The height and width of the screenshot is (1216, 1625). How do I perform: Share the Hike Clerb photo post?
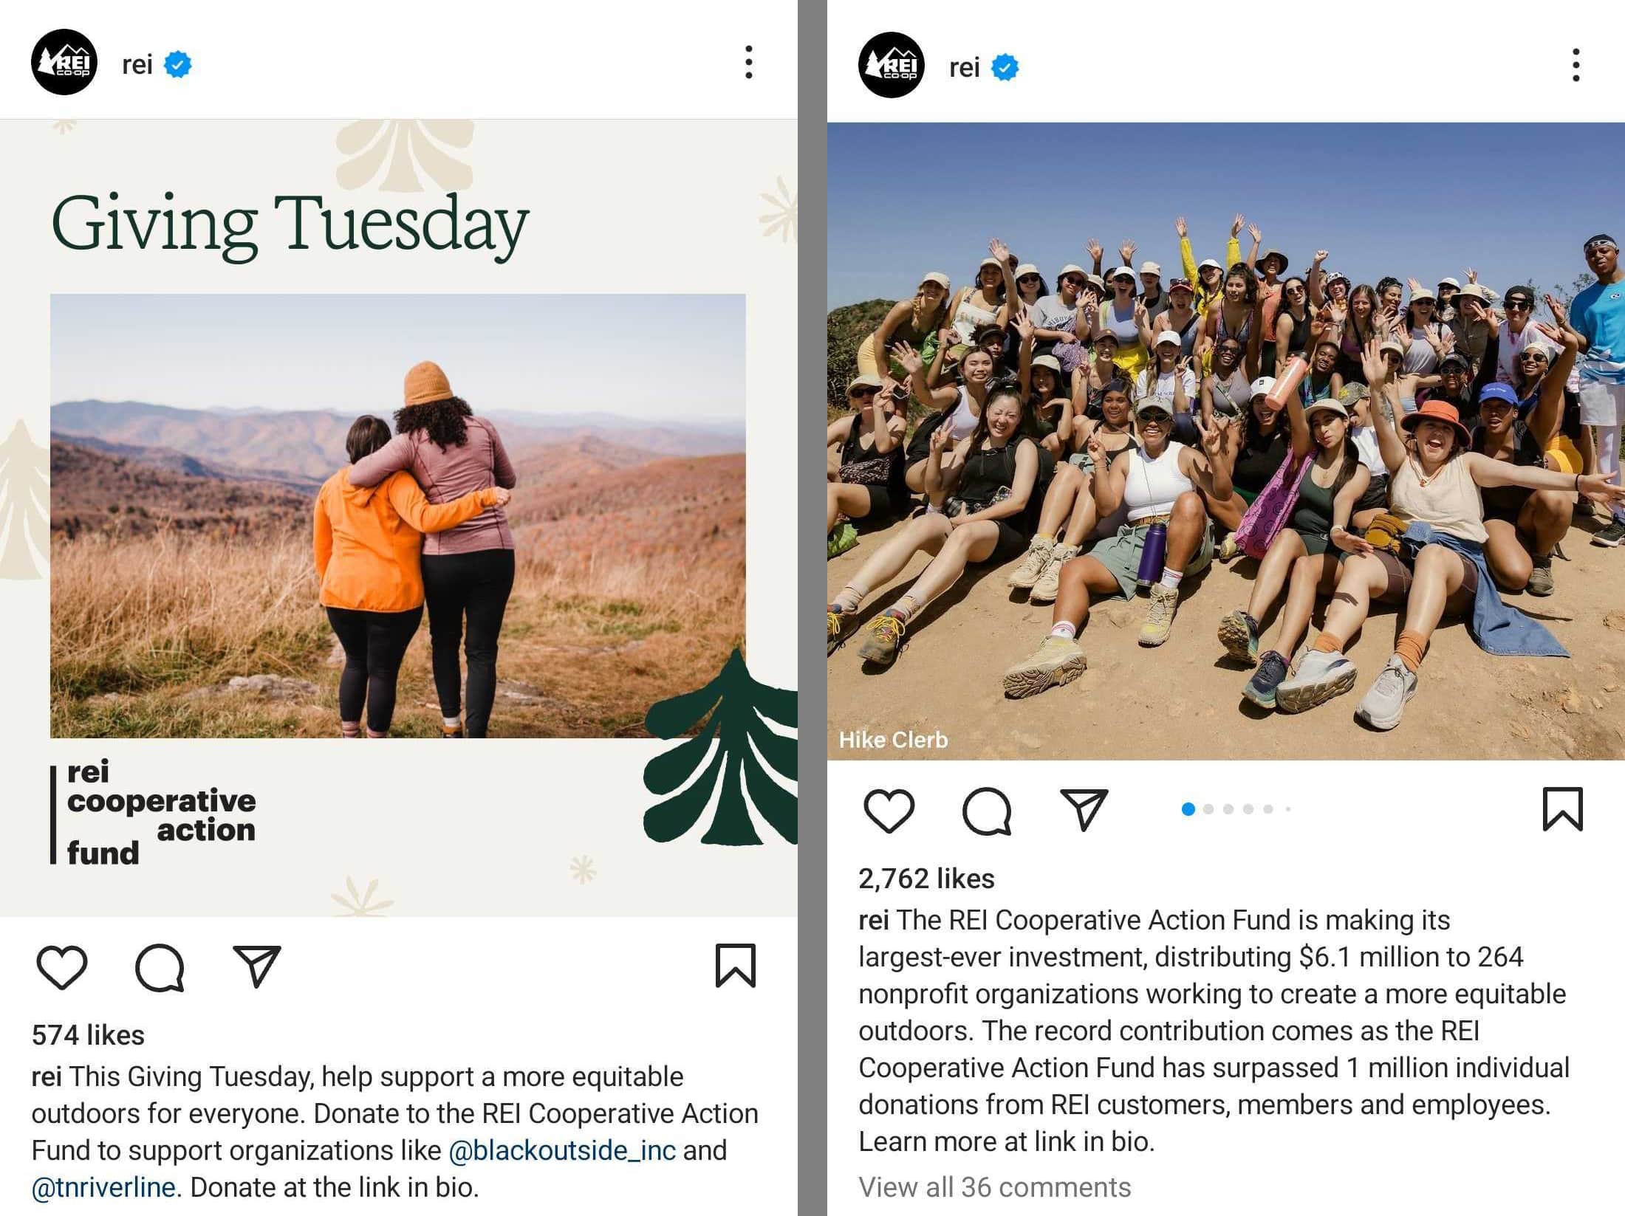pos(1084,810)
